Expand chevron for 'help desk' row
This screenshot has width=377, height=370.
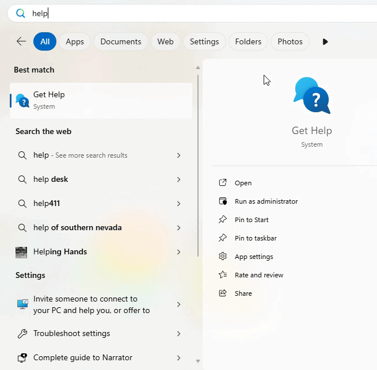pyautogui.click(x=178, y=180)
